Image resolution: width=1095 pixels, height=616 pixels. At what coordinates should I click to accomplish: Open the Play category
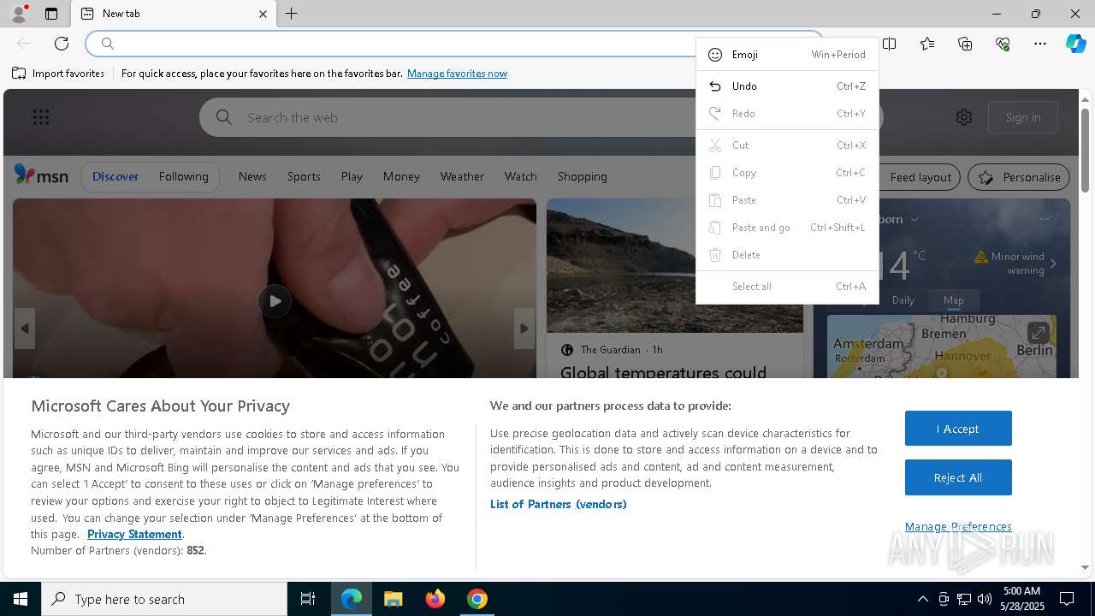click(352, 176)
